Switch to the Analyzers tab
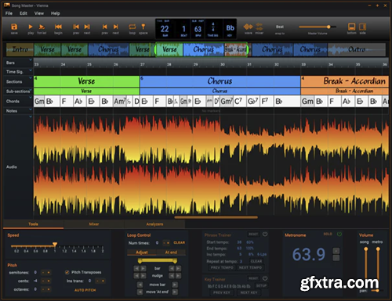The image size is (392, 301). coord(154,224)
